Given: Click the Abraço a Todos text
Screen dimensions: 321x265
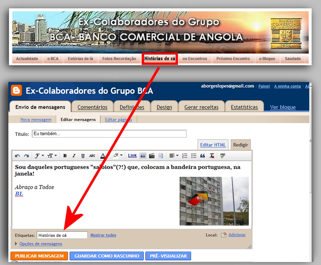Looking at the screenshot, I should point(35,187).
